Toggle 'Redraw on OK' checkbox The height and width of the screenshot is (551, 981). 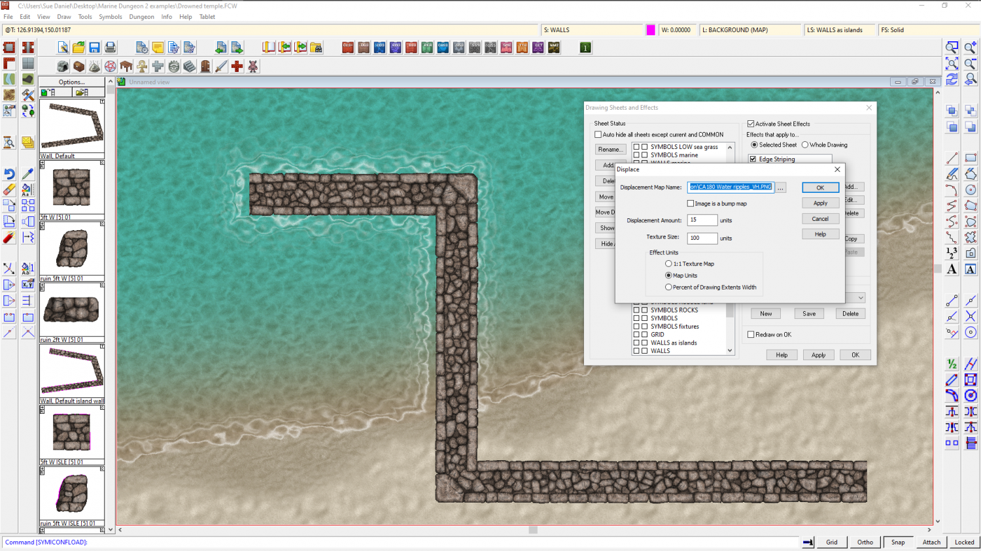751,335
